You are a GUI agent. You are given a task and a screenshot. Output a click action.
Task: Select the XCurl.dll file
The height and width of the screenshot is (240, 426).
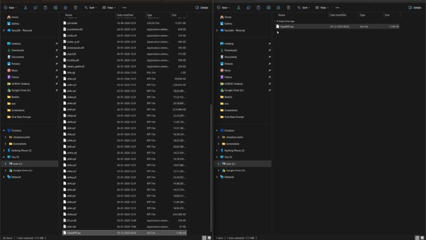click(x=124, y=221)
